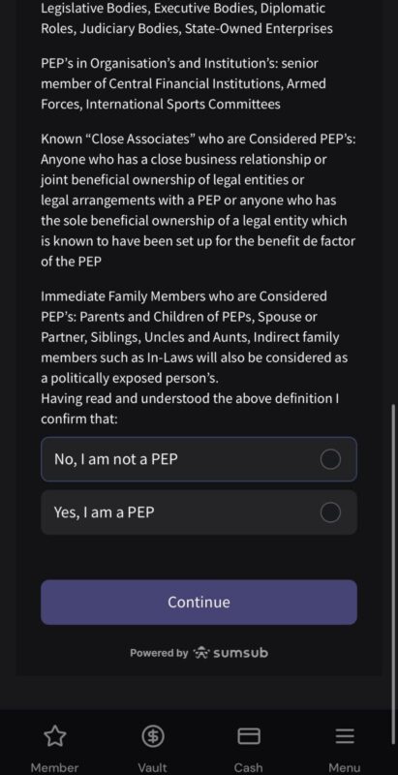Tap the sumsub brand wordmark

click(x=241, y=653)
